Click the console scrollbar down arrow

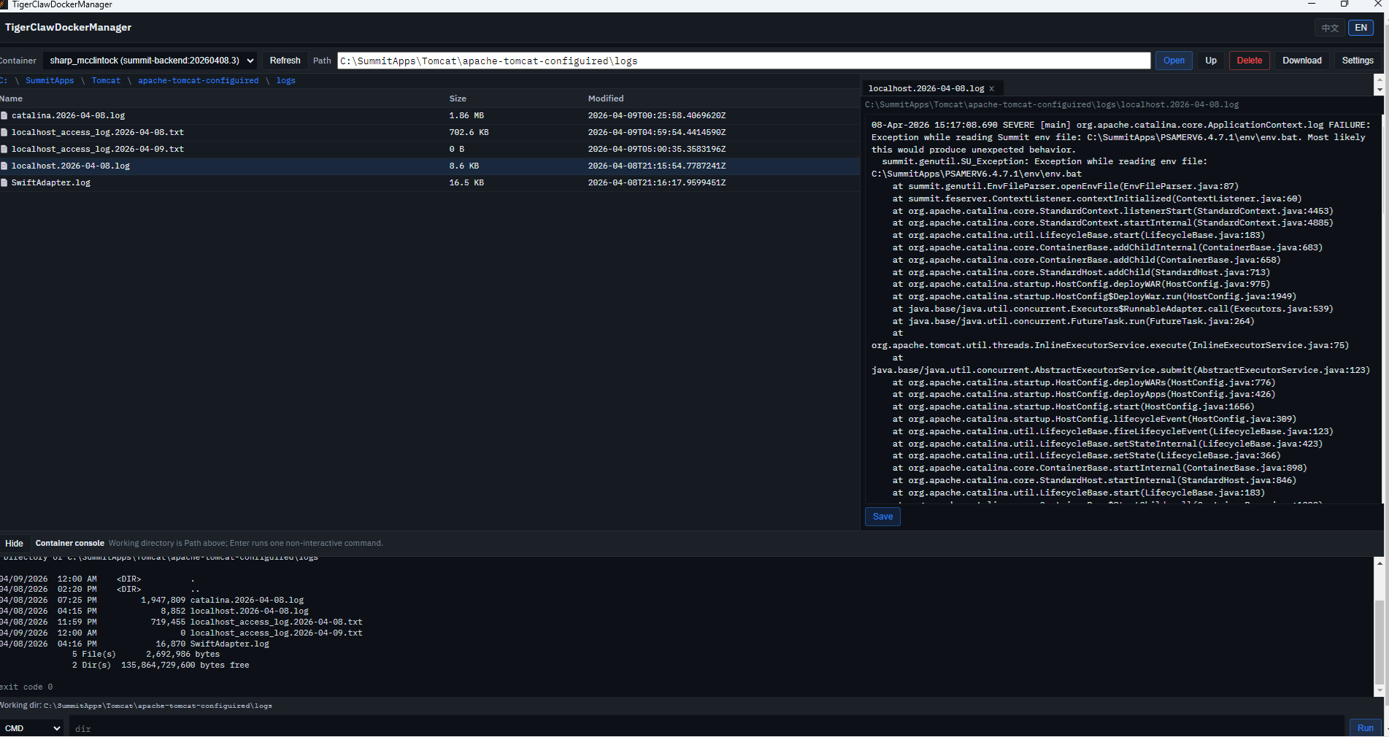click(1379, 690)
